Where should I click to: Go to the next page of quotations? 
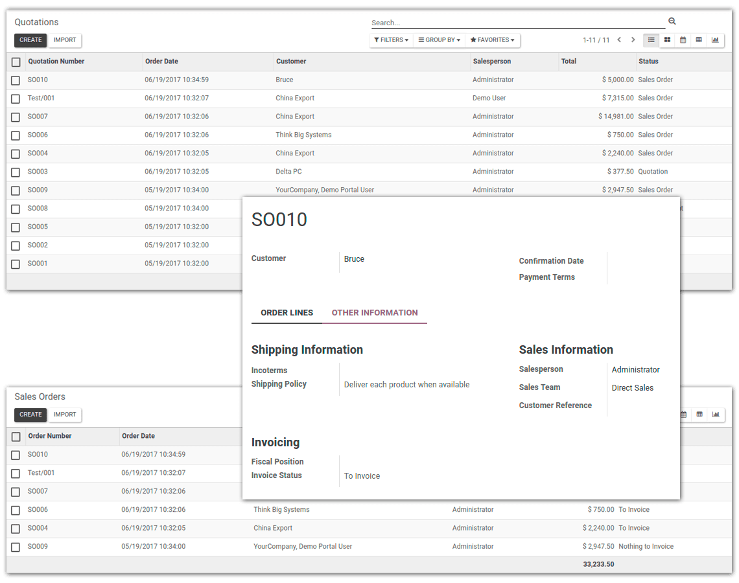[x=633, y=40]
